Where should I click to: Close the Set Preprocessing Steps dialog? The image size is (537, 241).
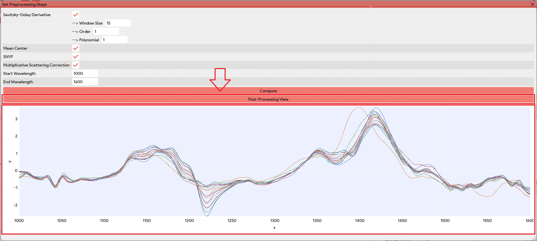pos(532,4)
